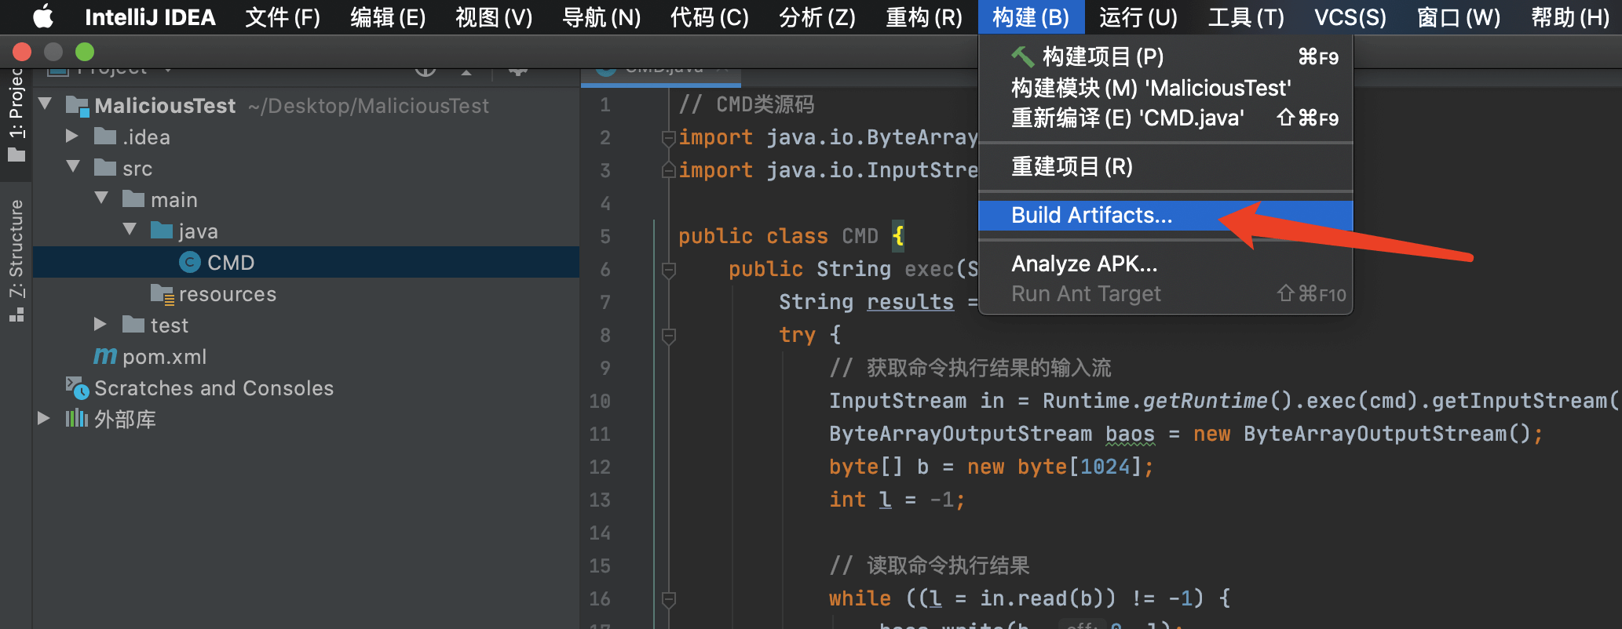Image resolution: width=1622 pixels, height=629 pixels.
Task: Click the Maven pom.xml icon
Action: point(105,356)
